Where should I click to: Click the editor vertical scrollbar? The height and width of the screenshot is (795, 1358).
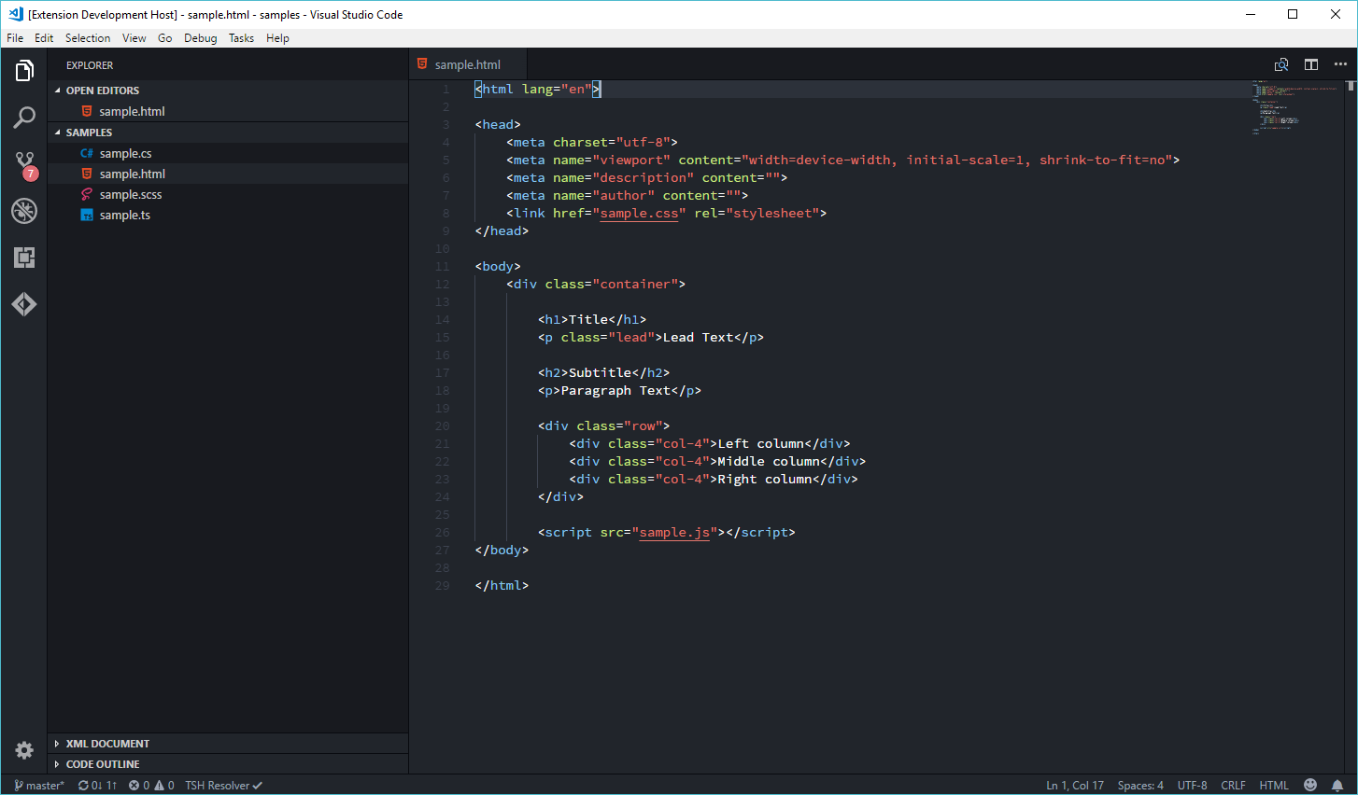click(1351, 427)
